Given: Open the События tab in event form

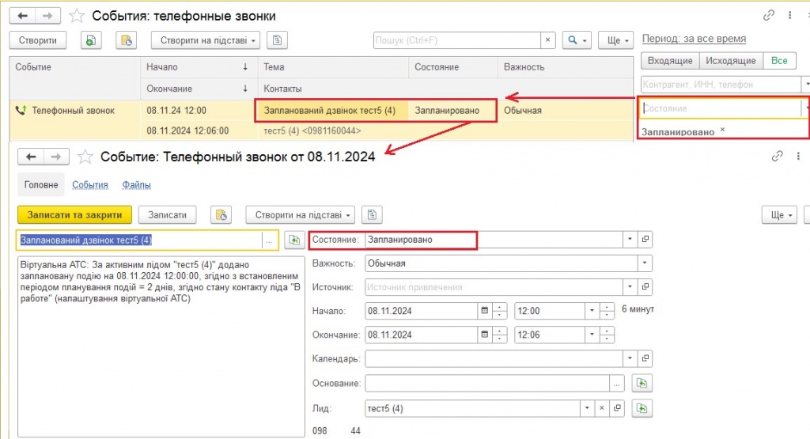Looking at the screenshot, I should (89, 185).
